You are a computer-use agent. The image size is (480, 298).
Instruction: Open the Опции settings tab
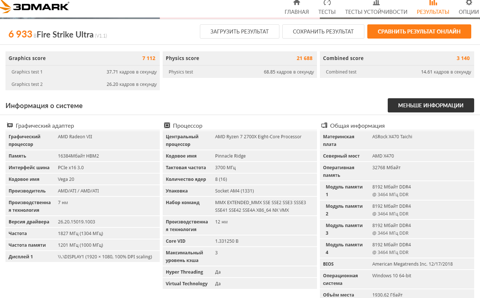click(x=469, y=8)
